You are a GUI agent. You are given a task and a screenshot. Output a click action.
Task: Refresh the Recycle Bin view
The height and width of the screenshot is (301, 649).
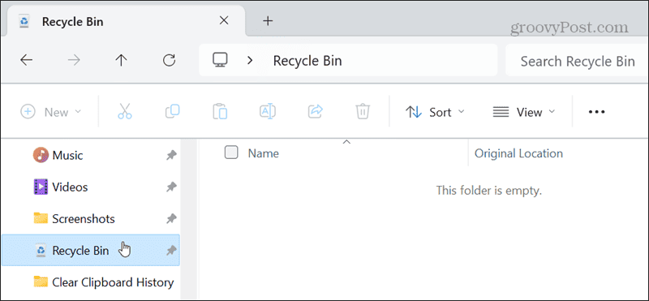169,61
